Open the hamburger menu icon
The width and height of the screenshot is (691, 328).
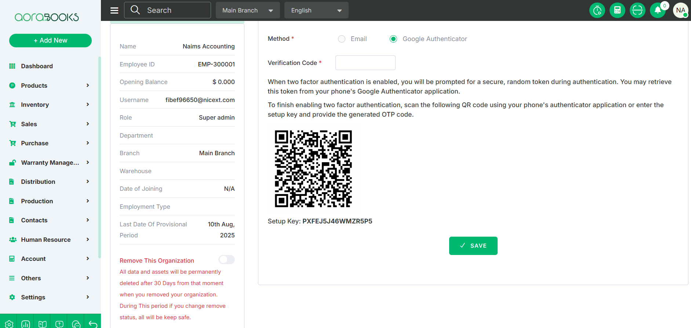click(x=114, y=10)
